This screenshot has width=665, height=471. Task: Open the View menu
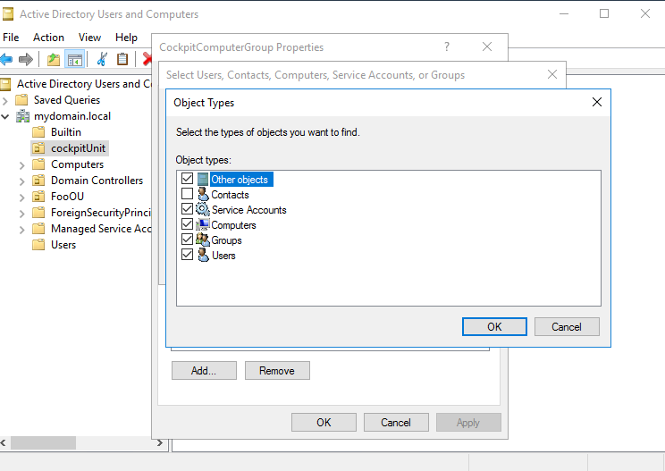89,38
